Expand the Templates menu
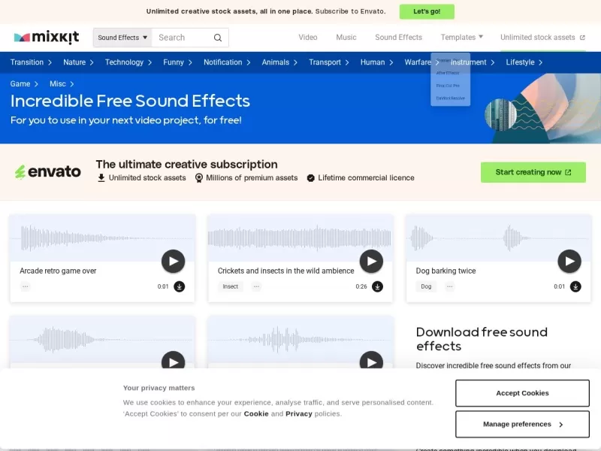 [x=461, y=37]
